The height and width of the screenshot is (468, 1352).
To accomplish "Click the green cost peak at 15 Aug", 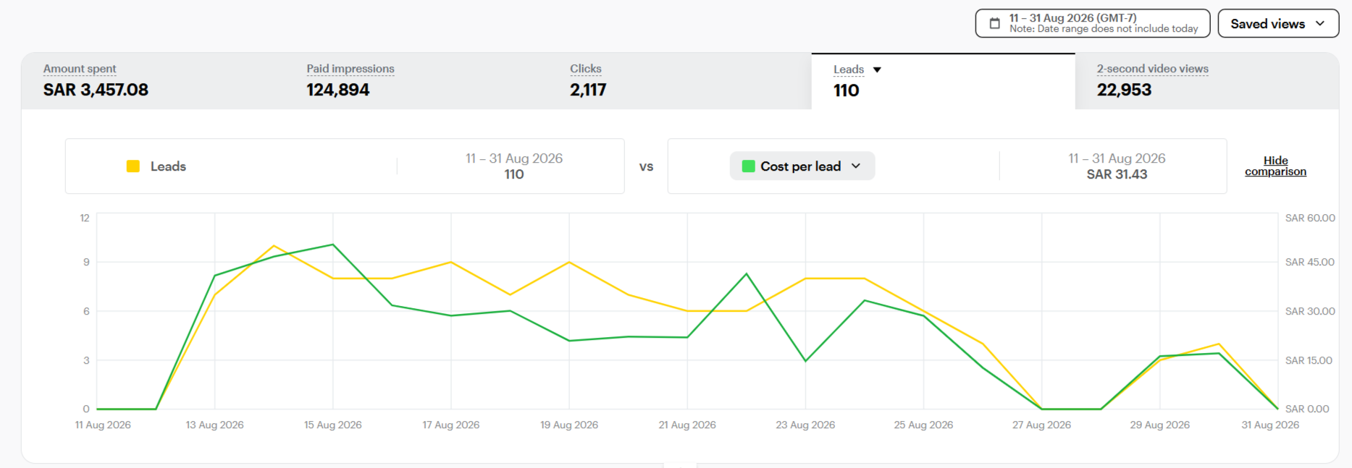I will tap(333, 244).
